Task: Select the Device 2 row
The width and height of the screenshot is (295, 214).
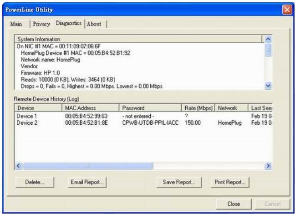Action: (143, 123)
